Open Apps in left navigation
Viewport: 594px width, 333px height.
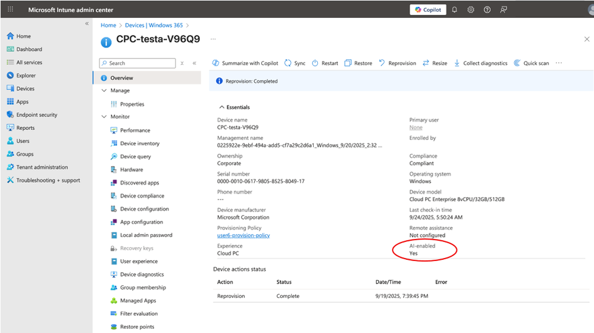(x=18, y=102)
